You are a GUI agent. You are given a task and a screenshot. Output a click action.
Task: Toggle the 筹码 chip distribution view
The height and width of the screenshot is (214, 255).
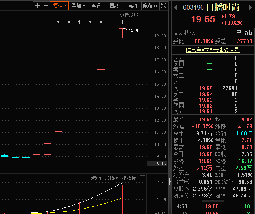coord(96,6)
